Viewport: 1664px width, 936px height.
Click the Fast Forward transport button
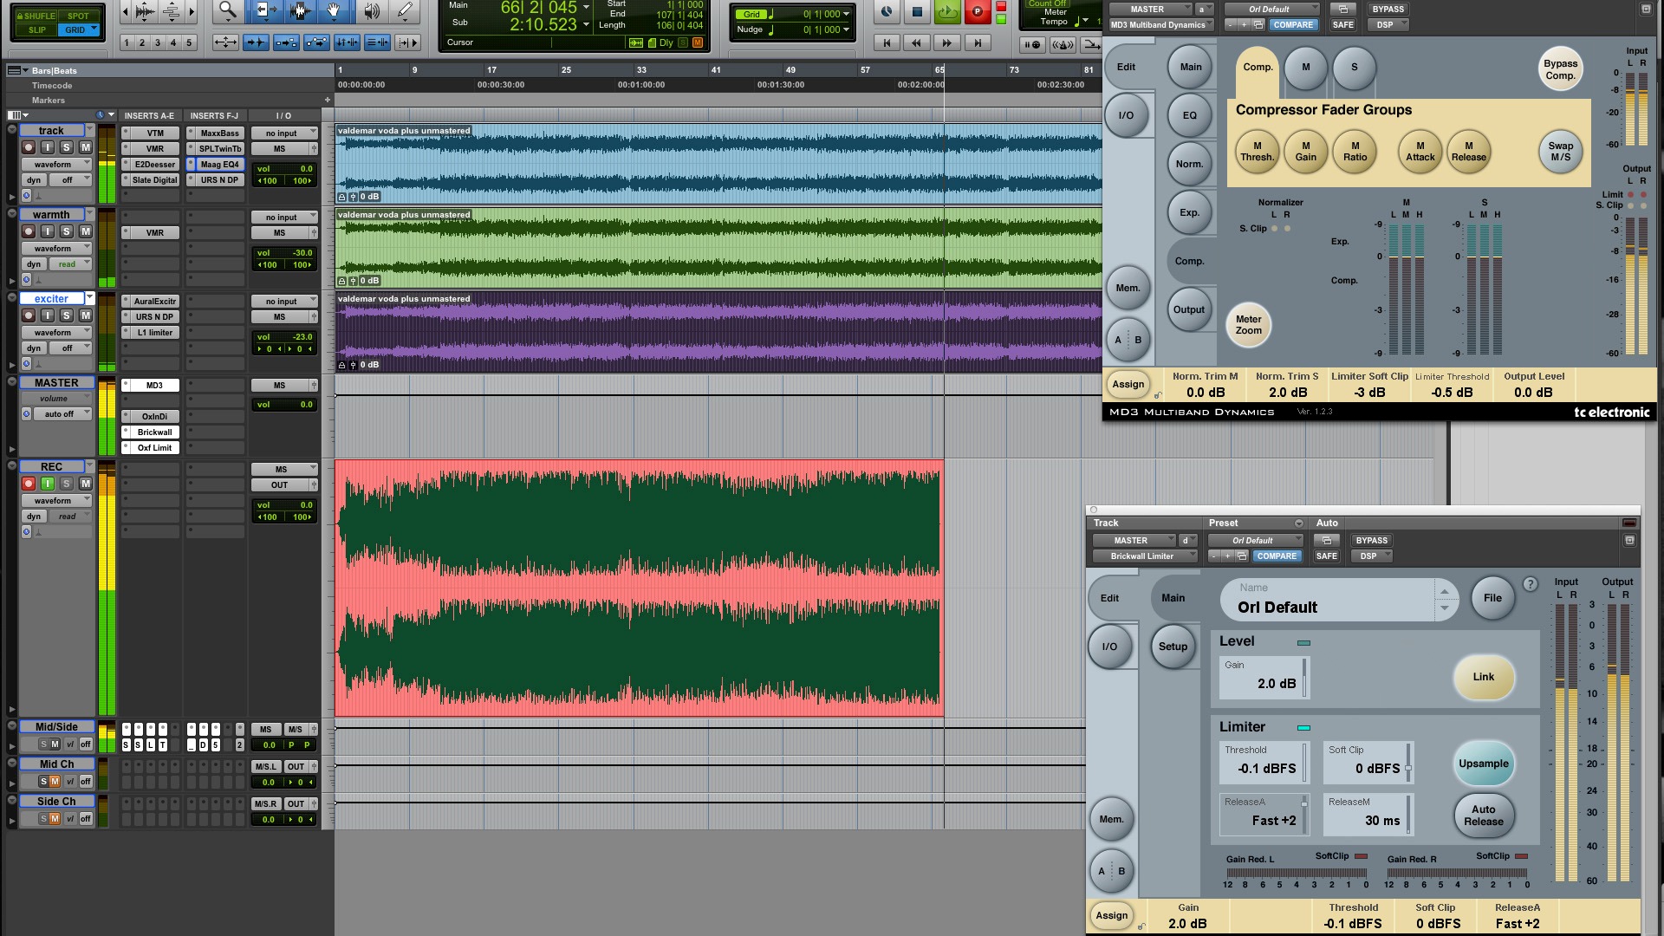tap(946, 42)
